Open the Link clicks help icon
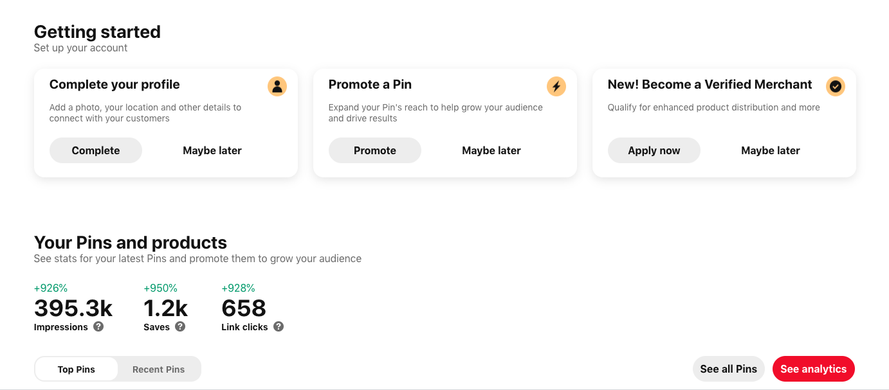This screenshot has height=390, width=889. (279, 326)
